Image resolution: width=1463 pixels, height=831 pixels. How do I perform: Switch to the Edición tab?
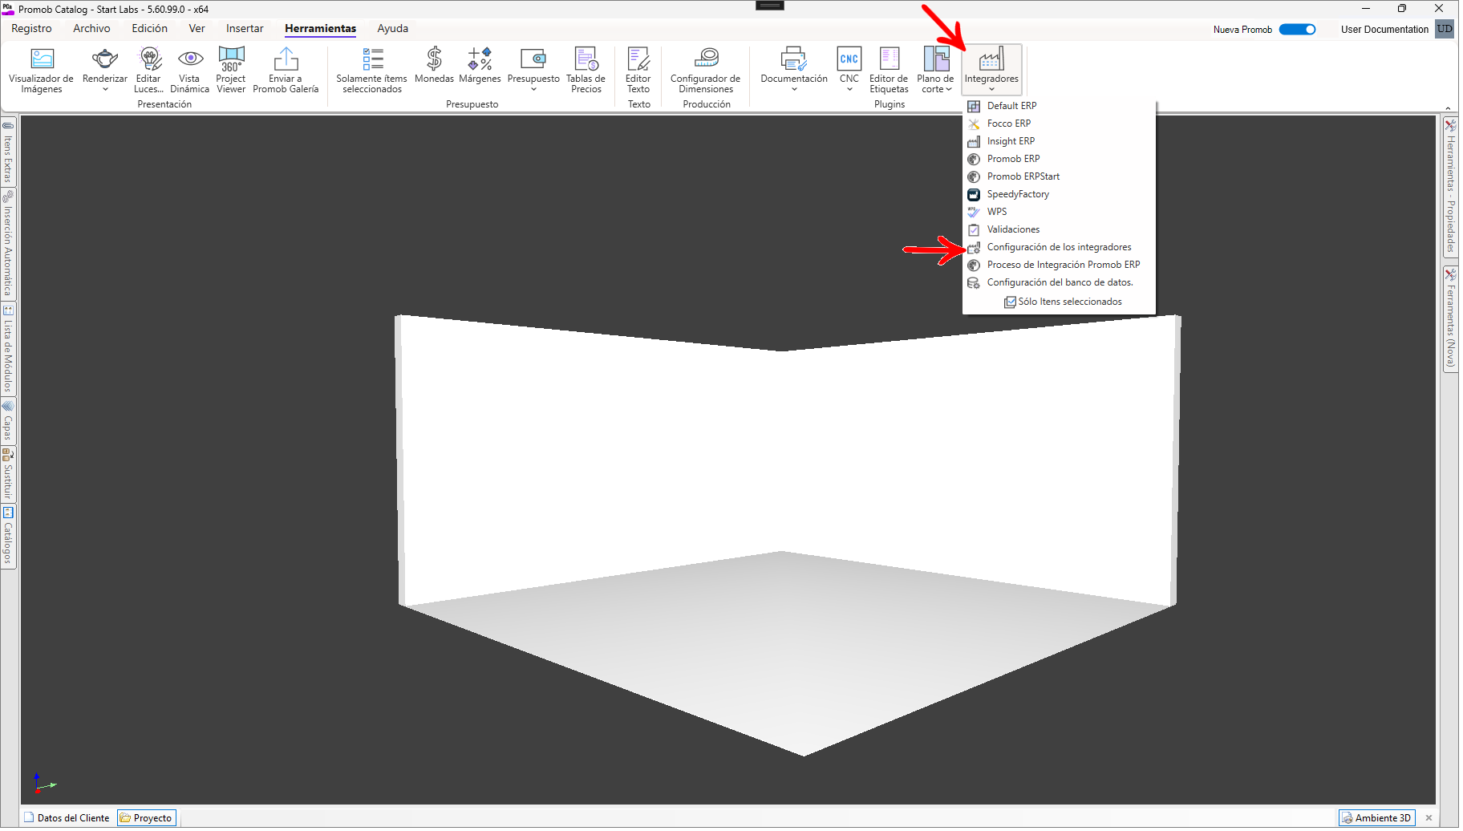[x=149, y=29]
